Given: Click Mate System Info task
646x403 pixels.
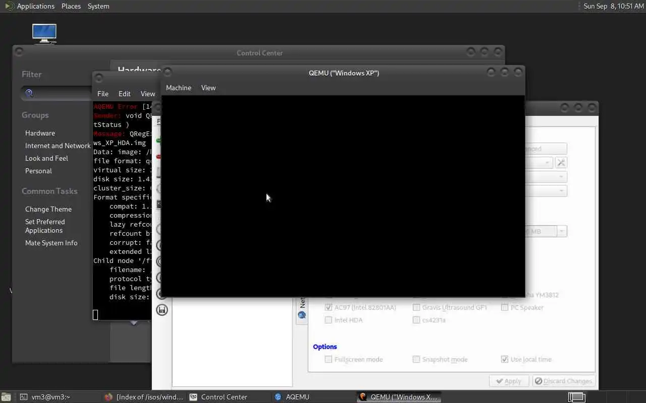Looking at the screenshot, I should click(x=51, y=243).
